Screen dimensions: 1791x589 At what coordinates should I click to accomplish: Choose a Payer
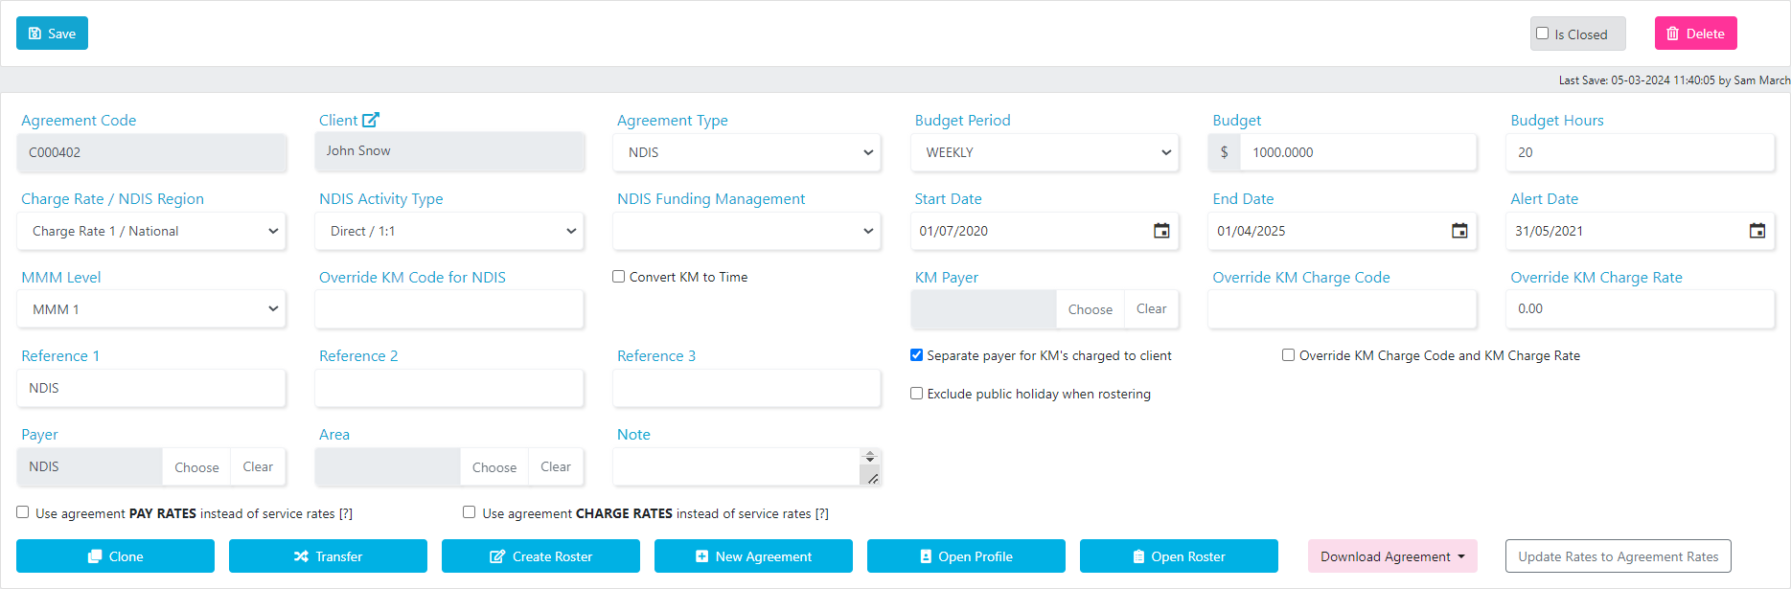click(196, 467)
